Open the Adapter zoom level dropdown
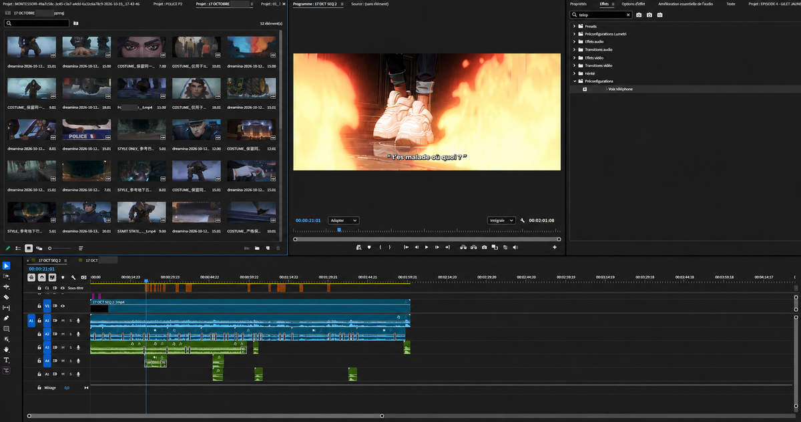This screenshot has height=422, width=801. pos(344,220)
